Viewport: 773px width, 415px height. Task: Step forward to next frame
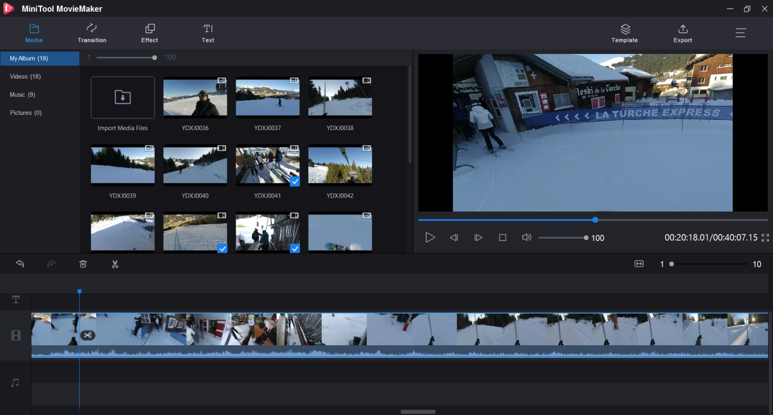[x=478, y=237]
